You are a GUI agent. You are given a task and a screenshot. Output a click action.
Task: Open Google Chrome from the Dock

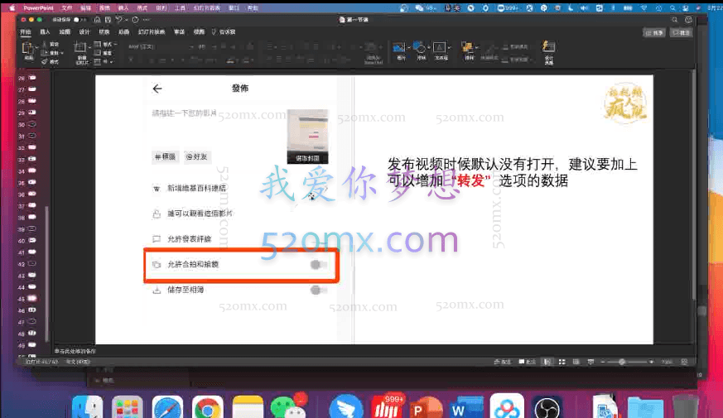pos(208,407)
